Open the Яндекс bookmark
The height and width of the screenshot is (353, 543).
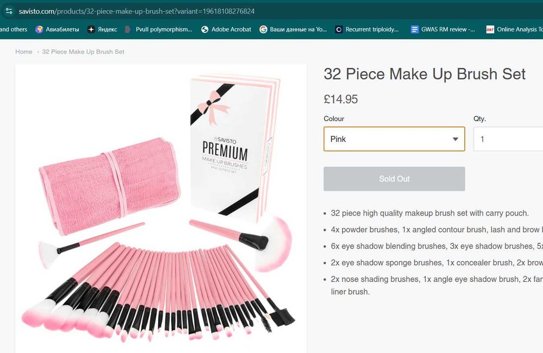(x=103, y=29)
